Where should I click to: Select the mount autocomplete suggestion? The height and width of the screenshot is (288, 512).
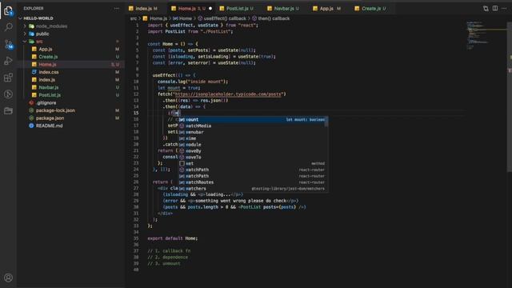(252, 119)
